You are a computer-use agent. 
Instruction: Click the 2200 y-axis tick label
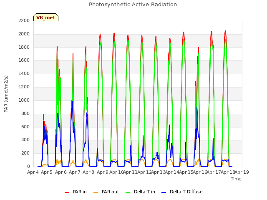[24, 20]
